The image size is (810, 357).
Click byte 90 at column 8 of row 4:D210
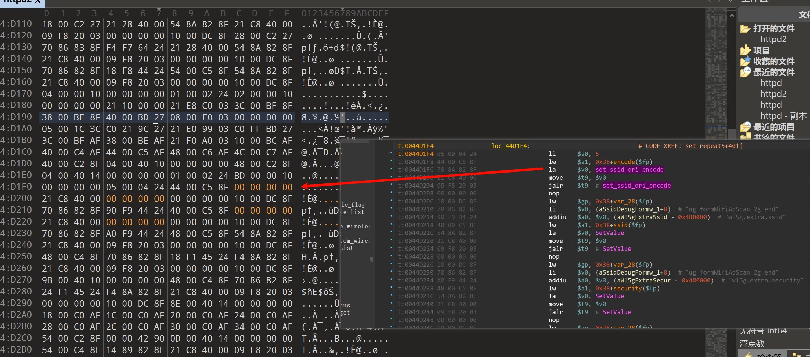(x=111, y=211)
